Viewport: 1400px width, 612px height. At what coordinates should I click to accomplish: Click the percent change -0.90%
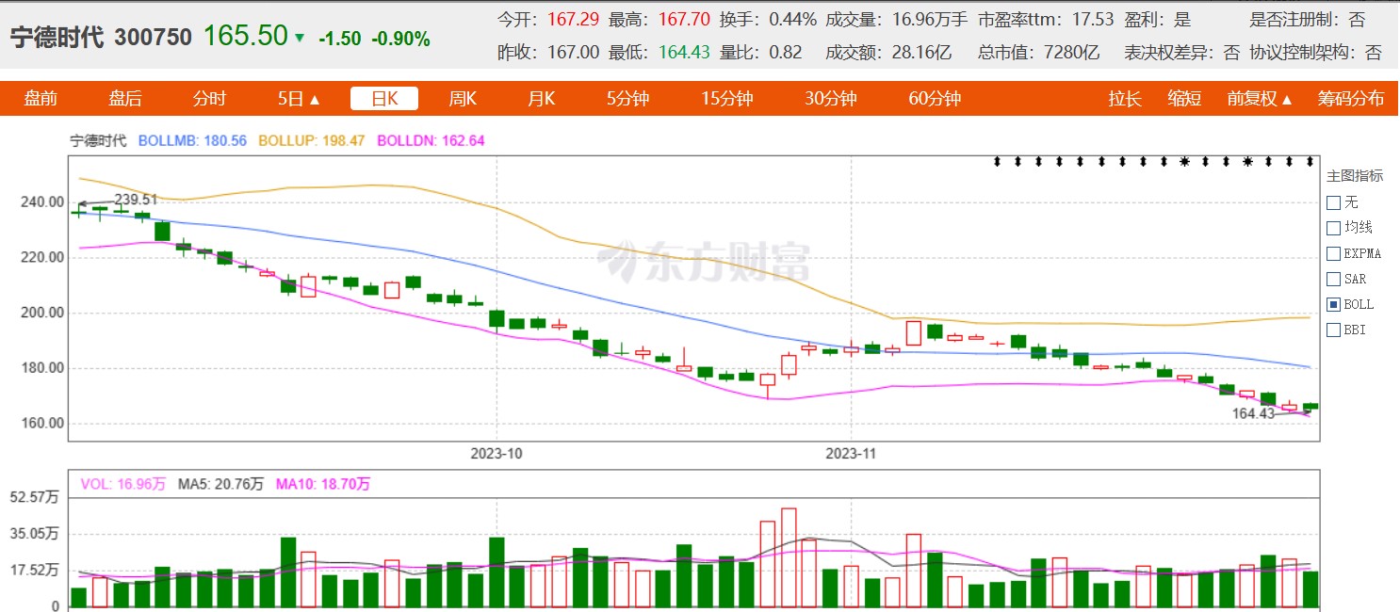[400, 39]
